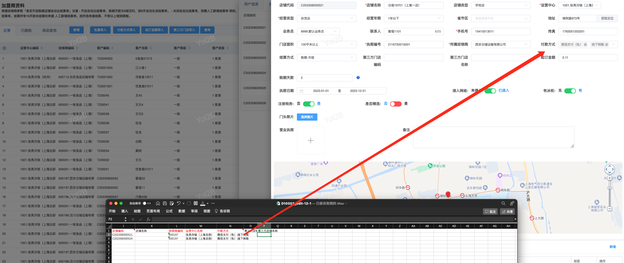Sort by 运营中心编码 column arrows
Screen dimensions: 624x263
(x=42, y=48)
